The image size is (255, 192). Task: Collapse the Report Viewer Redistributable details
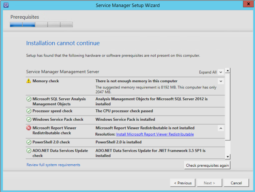click(x=221, y=128)
